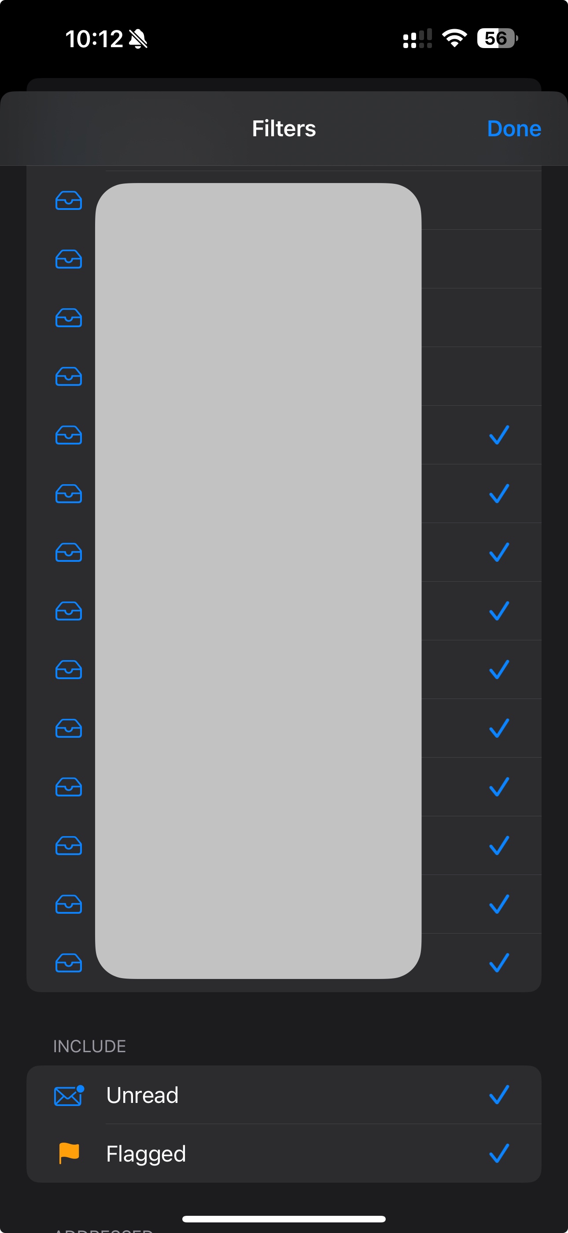The image size is (568, 1233).
Task: Tap the home indicator bar
Action: 284,1218
